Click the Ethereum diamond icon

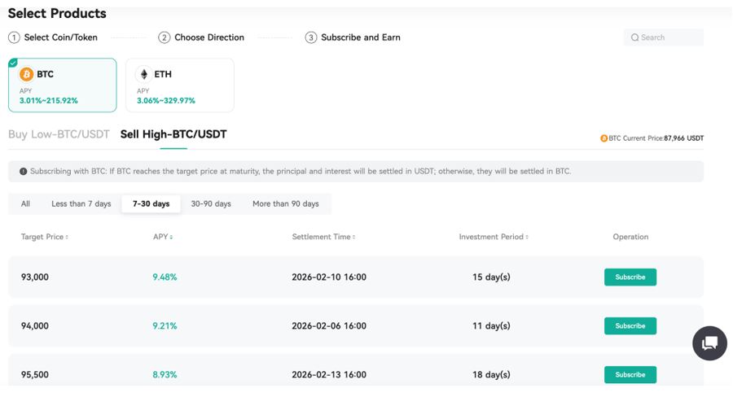[144, 74]
